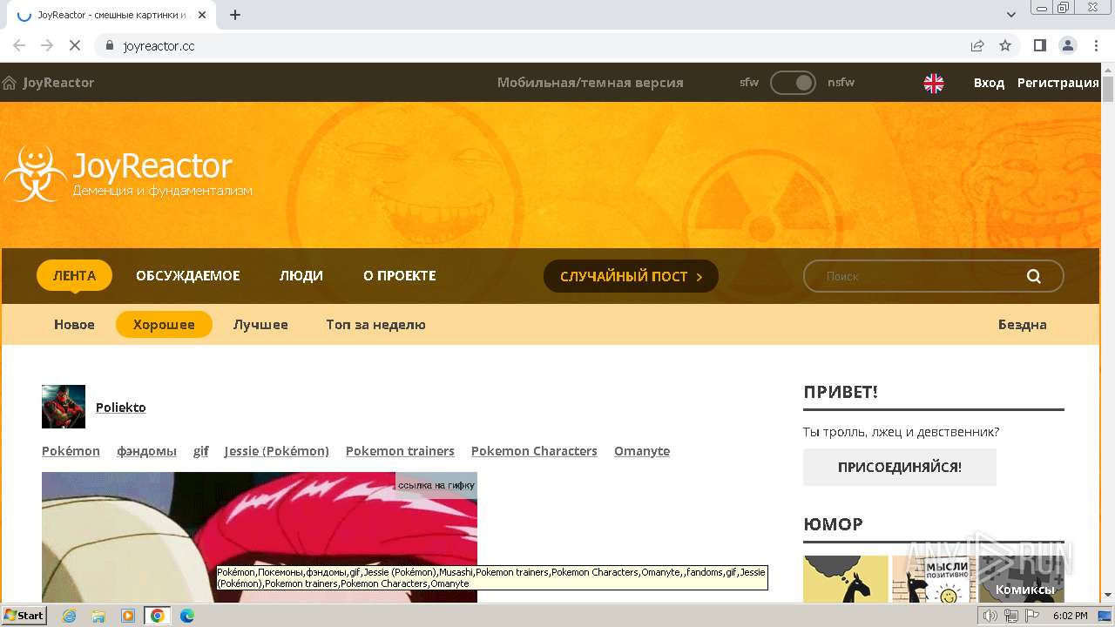Bookmark the page with the star icon
The height and width of the screenshot is (627, 1115).
tap(1005, 45)
